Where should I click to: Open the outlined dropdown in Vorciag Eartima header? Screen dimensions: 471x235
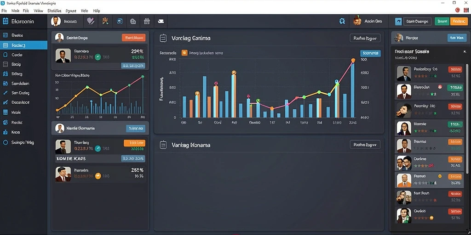coord(365,38)
